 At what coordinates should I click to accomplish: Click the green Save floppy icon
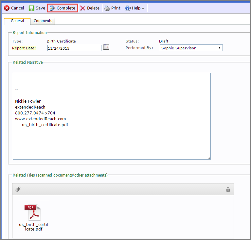pos(31,8)
